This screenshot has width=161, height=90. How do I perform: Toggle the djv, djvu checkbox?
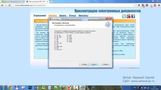[55, 37]
